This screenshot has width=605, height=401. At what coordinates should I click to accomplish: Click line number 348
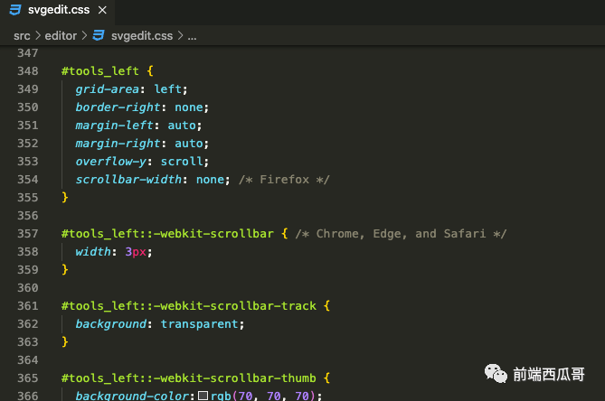(28, 70)
